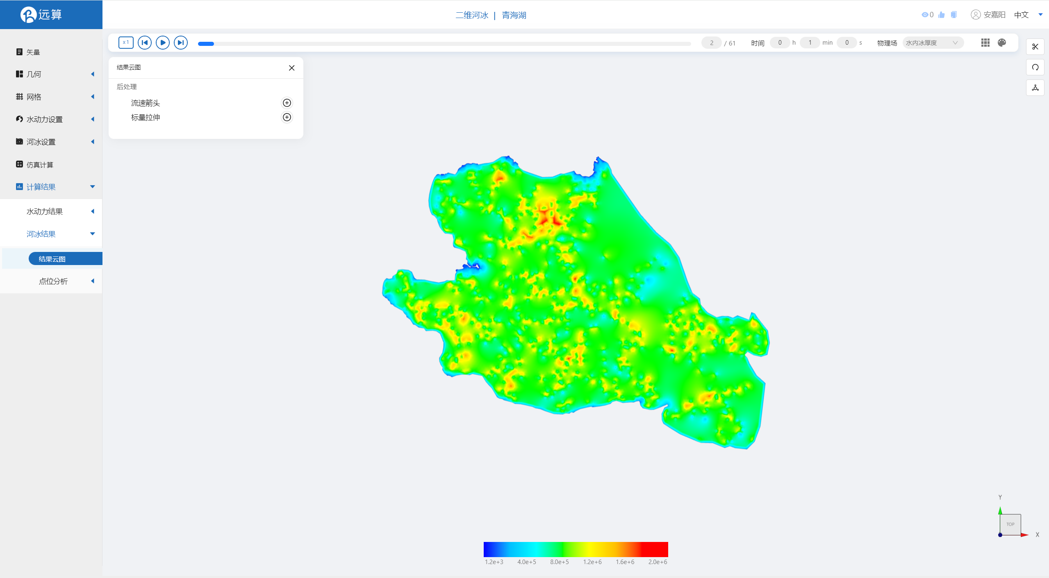Open the 河冰设置 menu item

(x=51, y=142)
